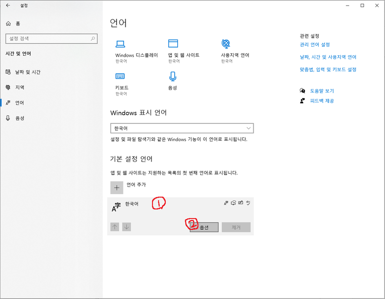Maximize the 설정 window

coord(362,5)
